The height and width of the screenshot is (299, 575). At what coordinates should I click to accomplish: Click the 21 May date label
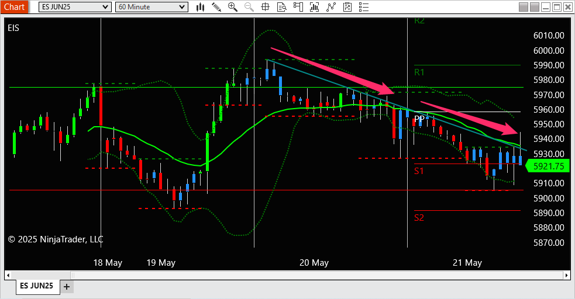click(467, 263)
